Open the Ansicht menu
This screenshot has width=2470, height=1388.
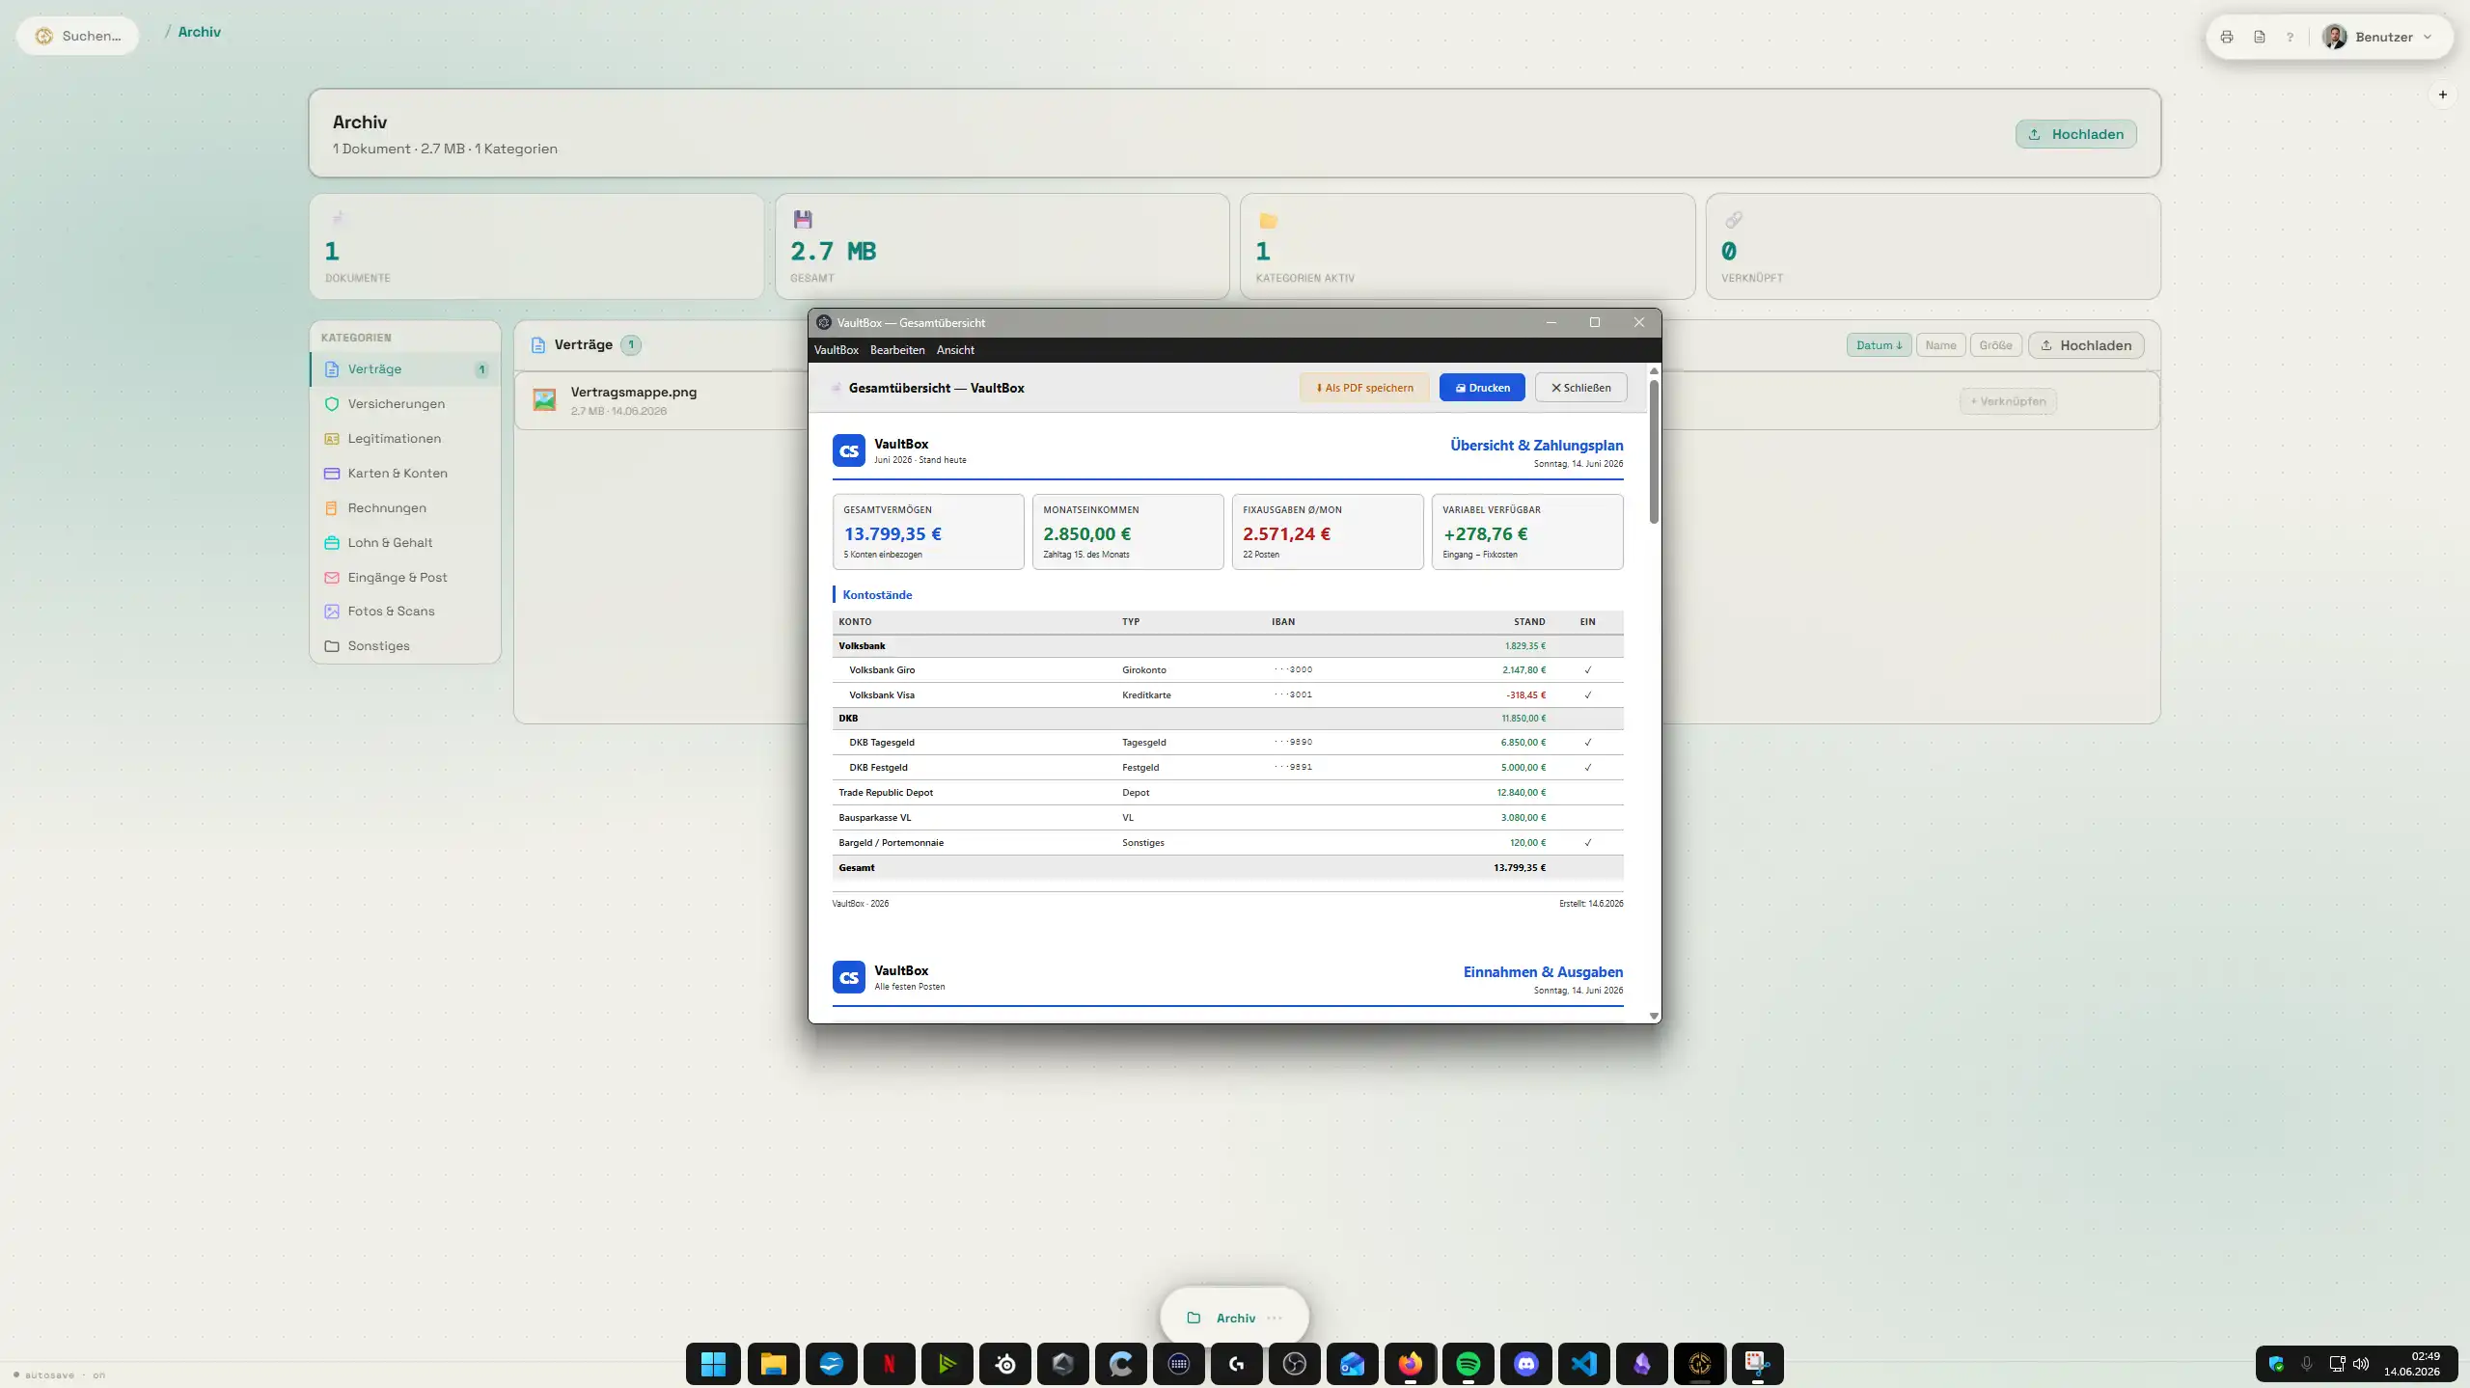click(x=955, y=350)
